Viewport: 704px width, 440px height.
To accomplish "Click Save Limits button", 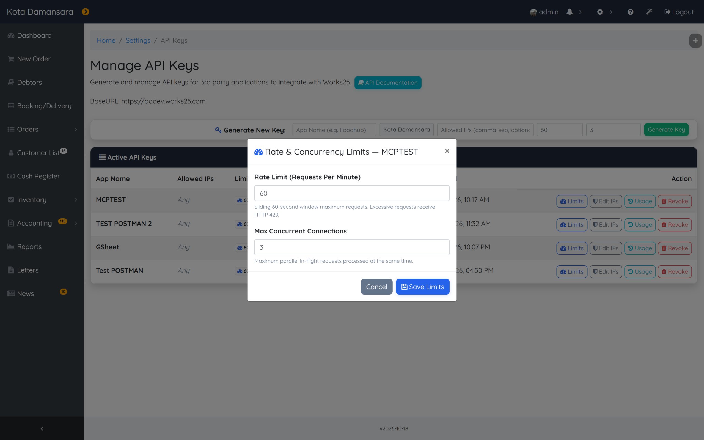I will [422, 287].
